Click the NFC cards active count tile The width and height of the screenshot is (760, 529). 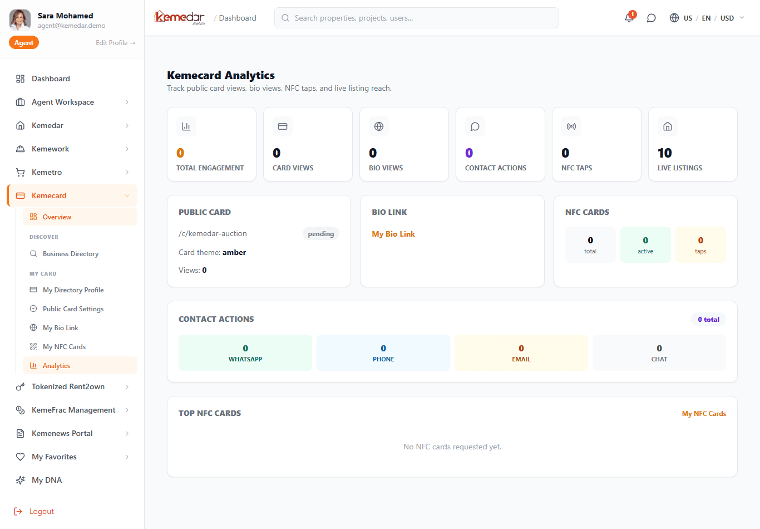[645, 244]
